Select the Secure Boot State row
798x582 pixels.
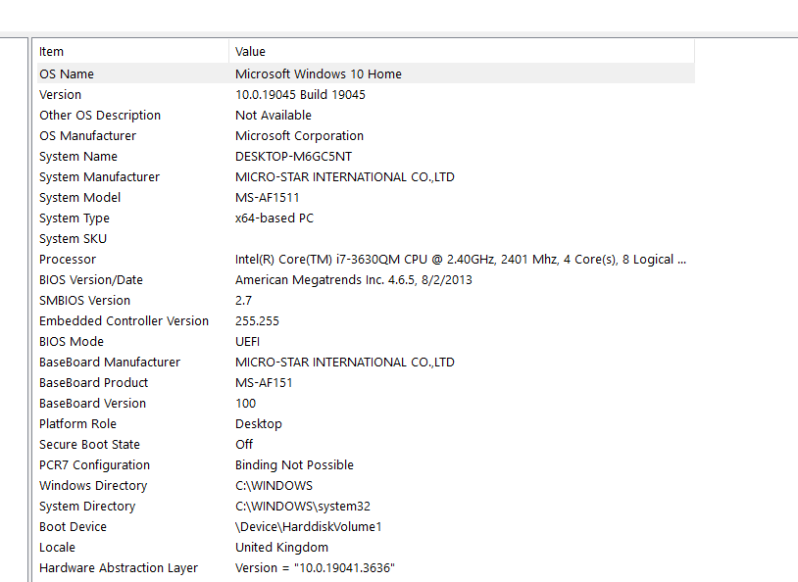pyautogui.click(x=366, y=444)
